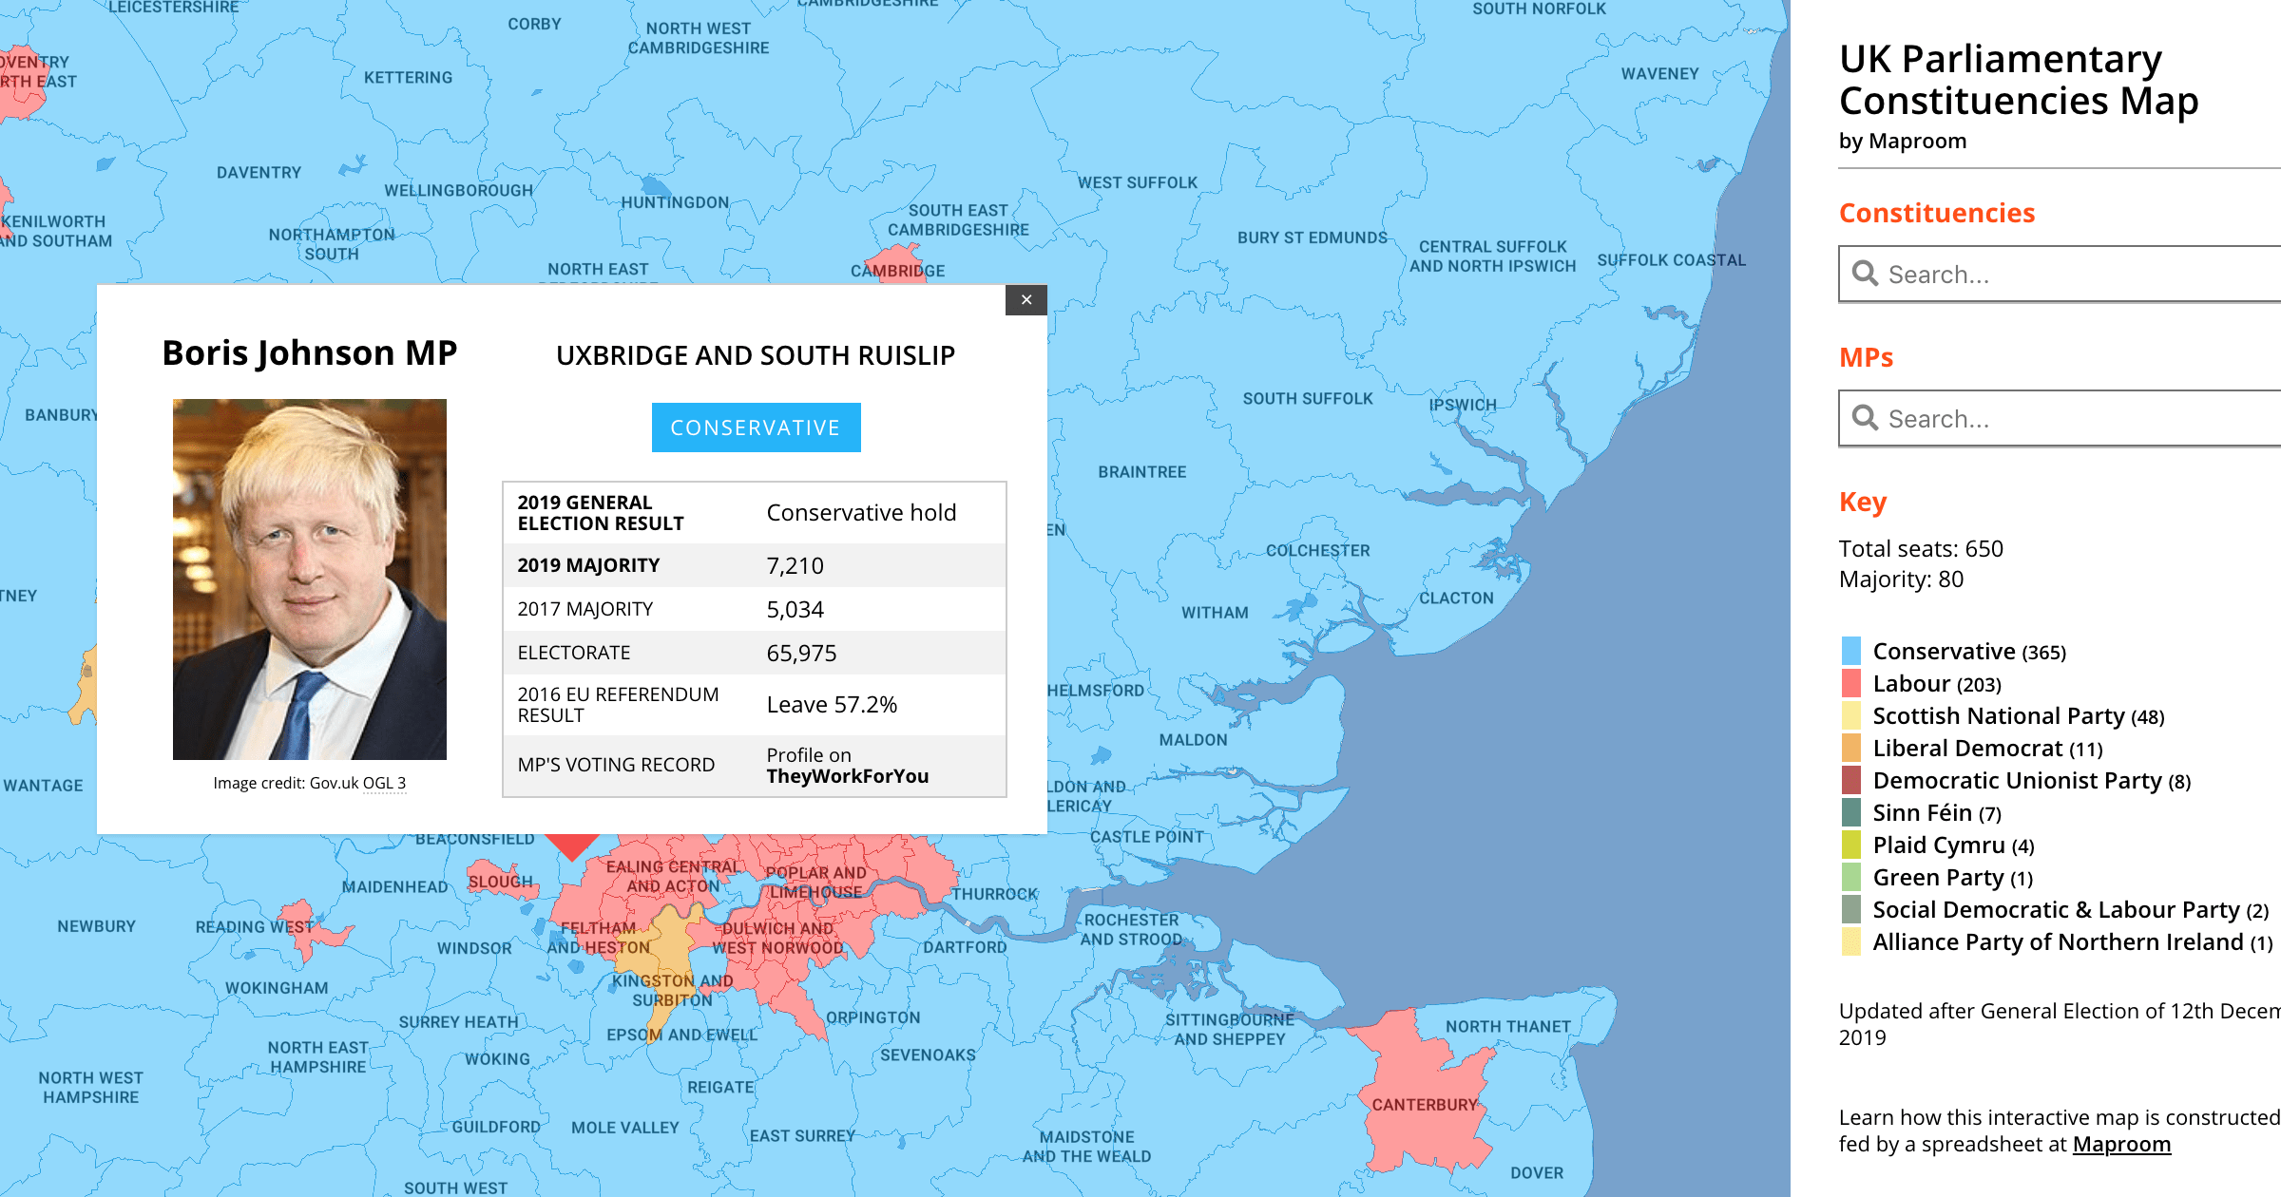The width and height of the screenshot is (2281, 1197).
Task: Click the CONSERVATIVE party badge
Action: coord(756,427)
